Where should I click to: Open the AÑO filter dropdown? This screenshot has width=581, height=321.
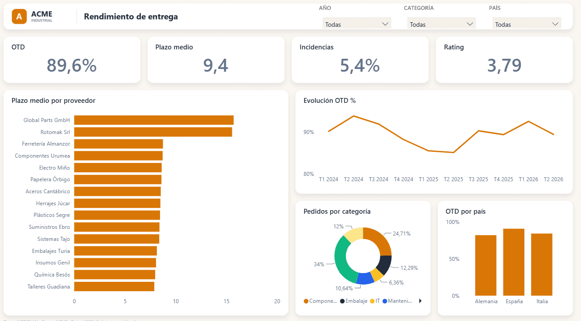357,24
